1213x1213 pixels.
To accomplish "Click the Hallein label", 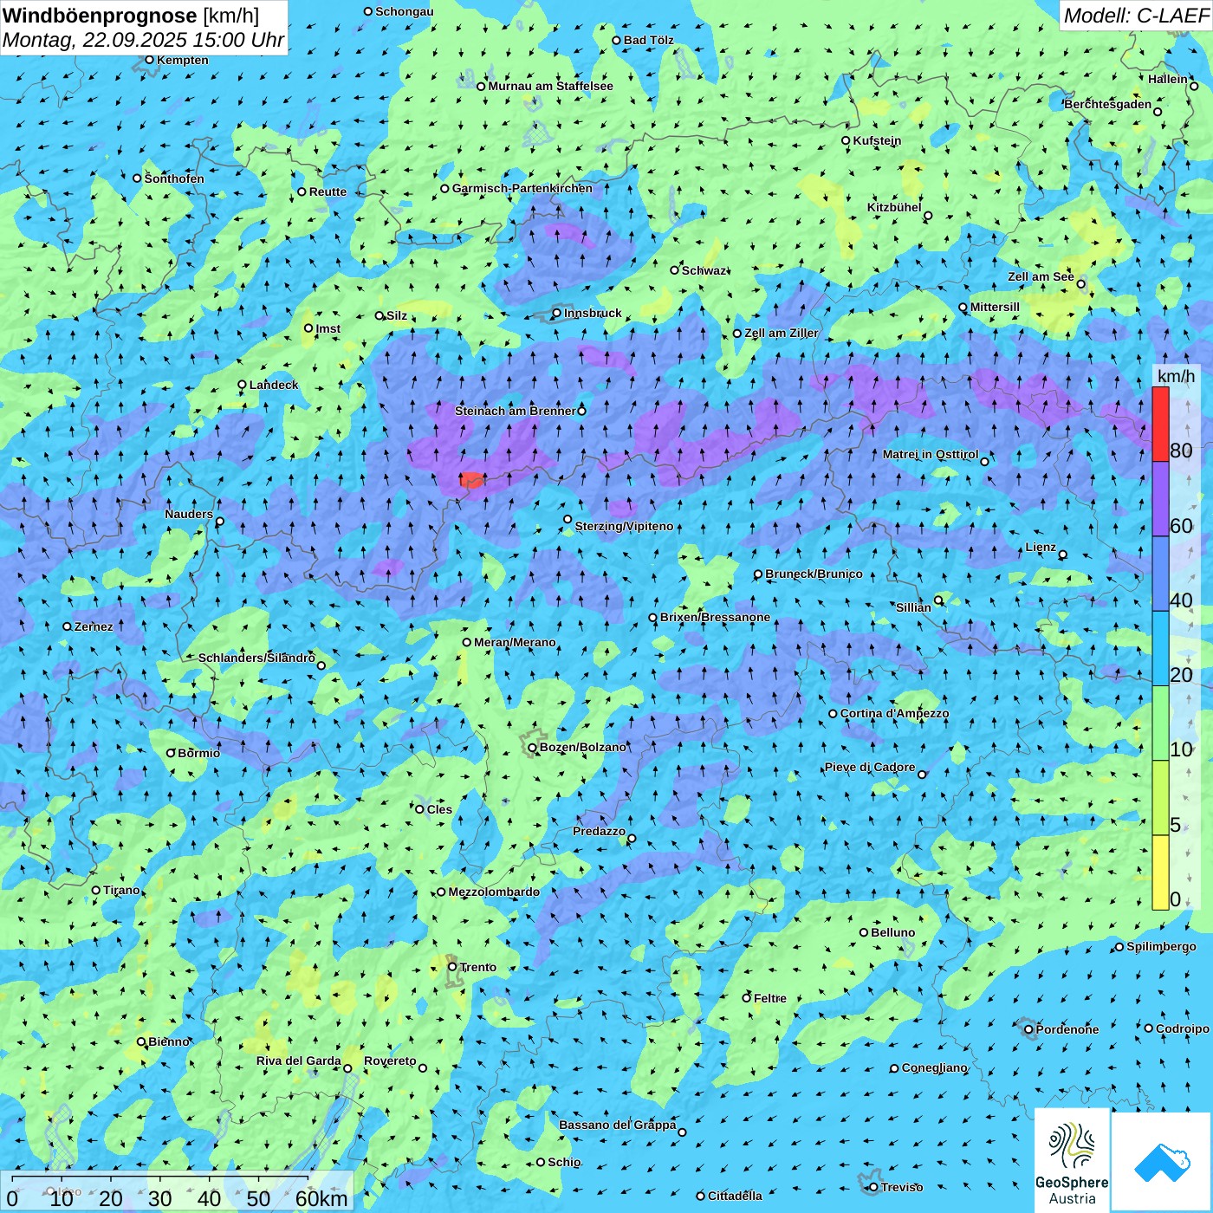I will (x=1168, y=80).
